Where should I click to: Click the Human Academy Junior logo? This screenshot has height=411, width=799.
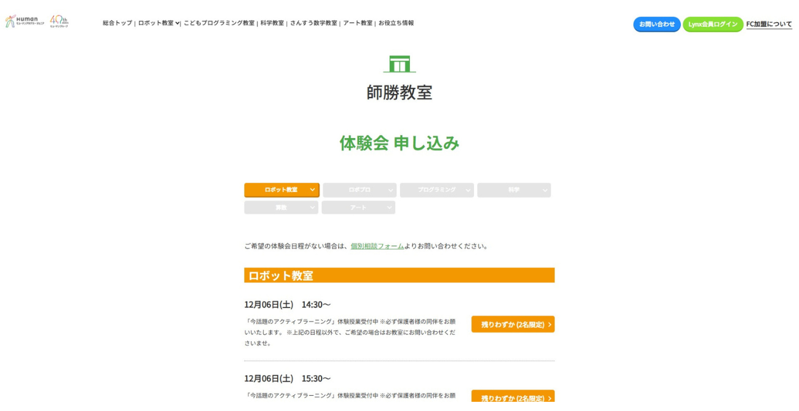pyautogui.click(x=25, y=21)
